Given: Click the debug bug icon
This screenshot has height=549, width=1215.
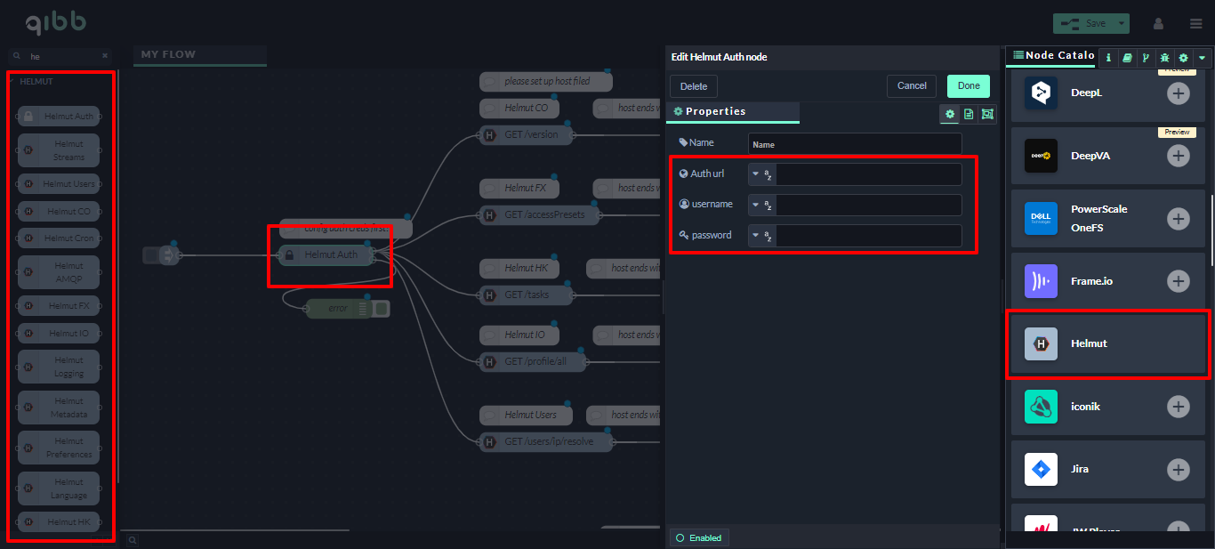Looking at the screenshot, I should 1164,58.
